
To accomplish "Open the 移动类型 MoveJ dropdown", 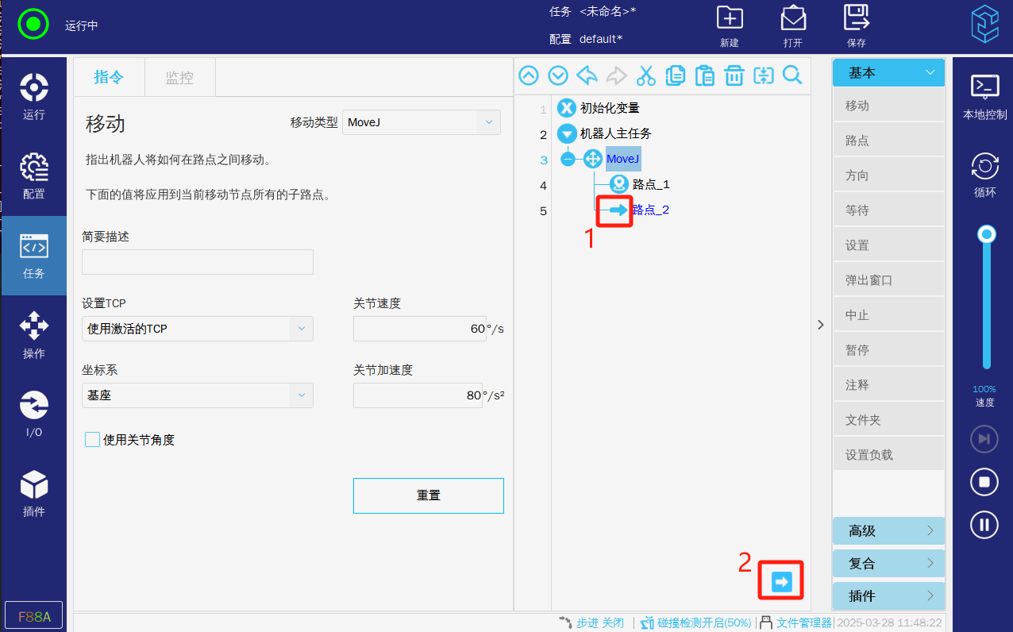I will click(421, 122).
